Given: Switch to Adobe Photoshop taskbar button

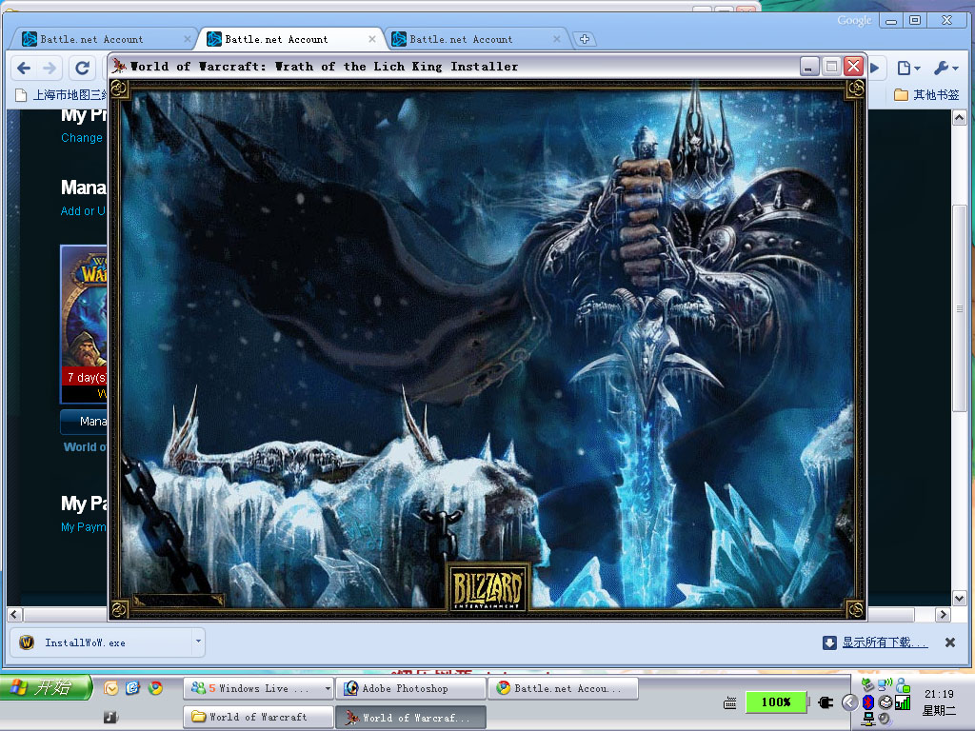Looking at the screenshot, I should [x=410, y=689].
